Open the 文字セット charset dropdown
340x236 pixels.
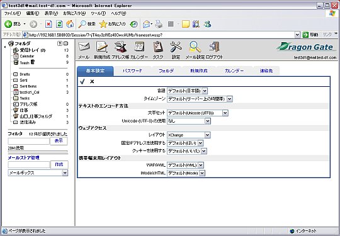(198, 113)
